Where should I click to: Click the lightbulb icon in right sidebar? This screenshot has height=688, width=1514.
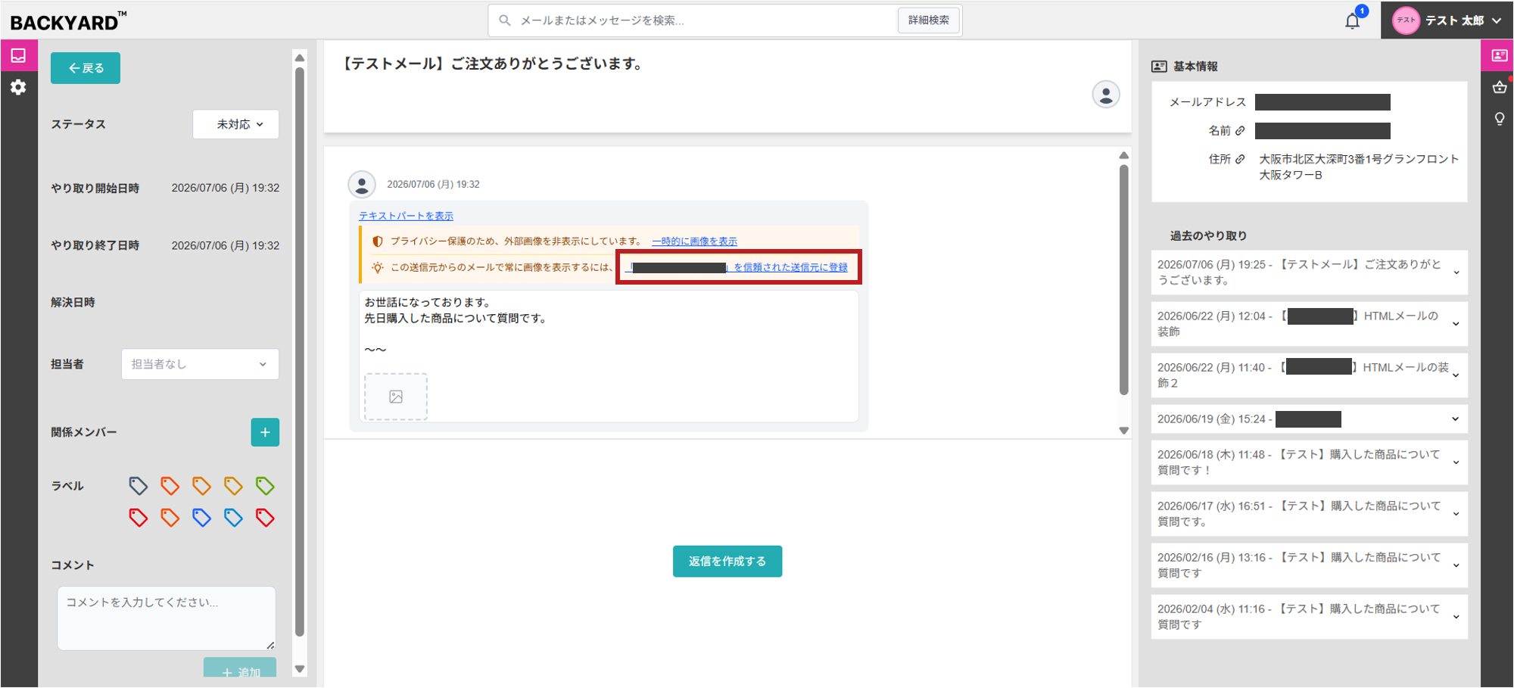click(x=1499, y=119)
